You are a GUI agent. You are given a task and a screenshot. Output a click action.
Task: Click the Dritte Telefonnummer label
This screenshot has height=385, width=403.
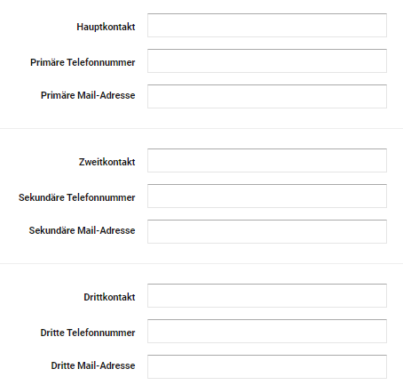click(88, 333)
